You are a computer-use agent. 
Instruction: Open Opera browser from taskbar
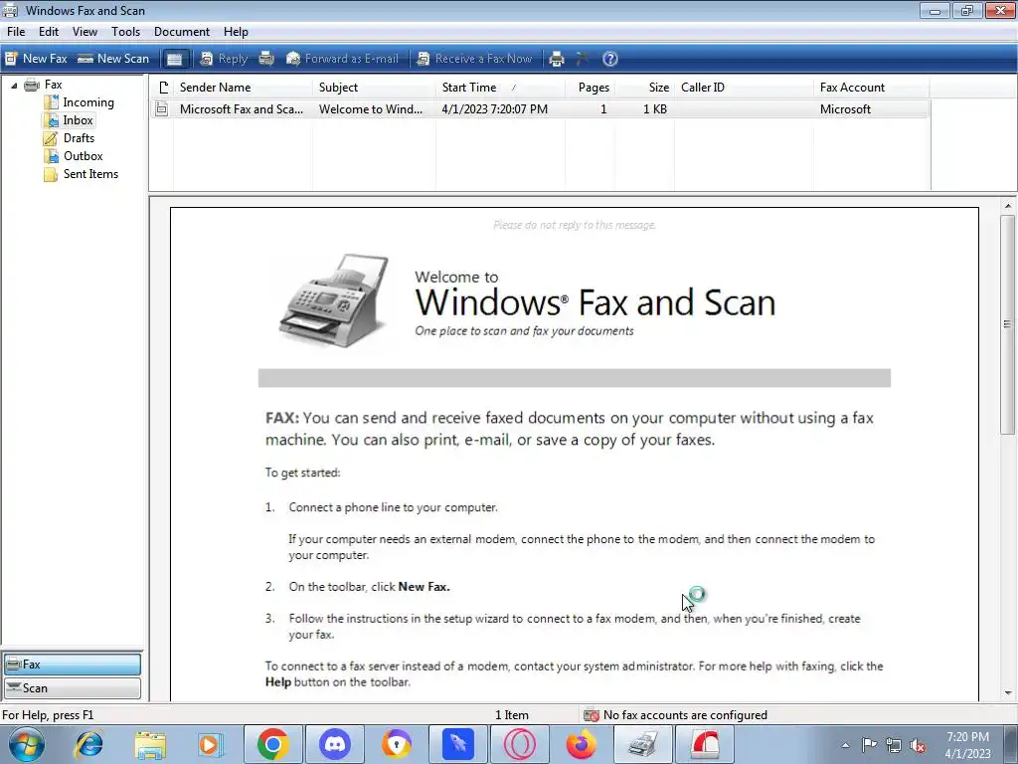click(x=521, y=744)
